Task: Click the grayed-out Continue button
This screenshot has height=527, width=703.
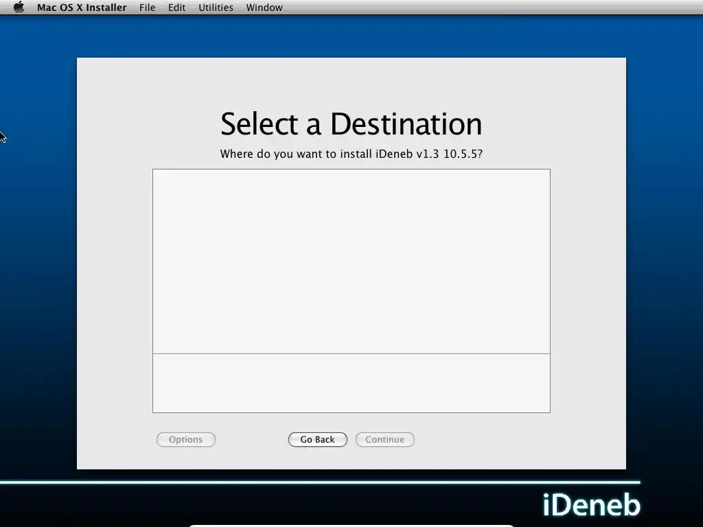Action: pyautogui.click(x=384, y=440)
